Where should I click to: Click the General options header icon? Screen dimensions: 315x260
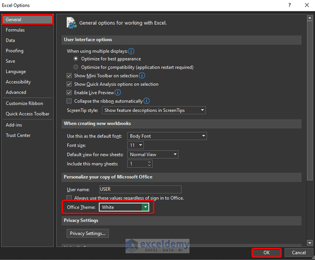point(71,22)
